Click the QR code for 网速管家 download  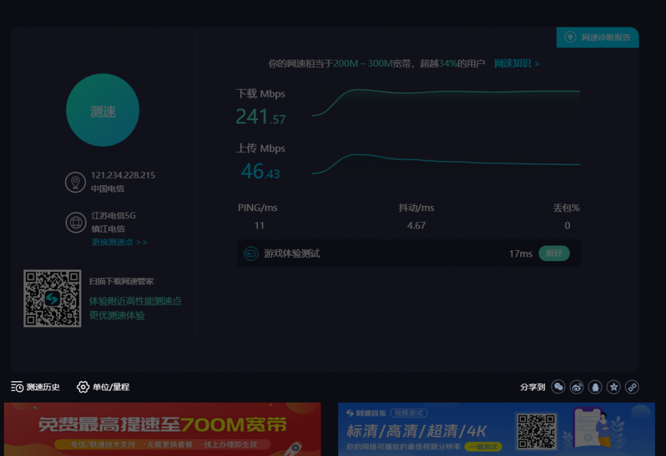coord(52,298)
